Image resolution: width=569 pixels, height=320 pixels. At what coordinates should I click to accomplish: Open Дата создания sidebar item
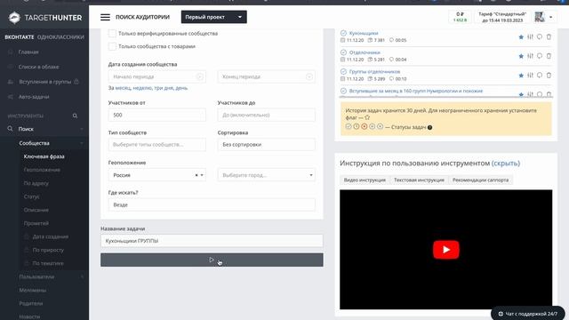pyautogui.click(x=50, y=236)
